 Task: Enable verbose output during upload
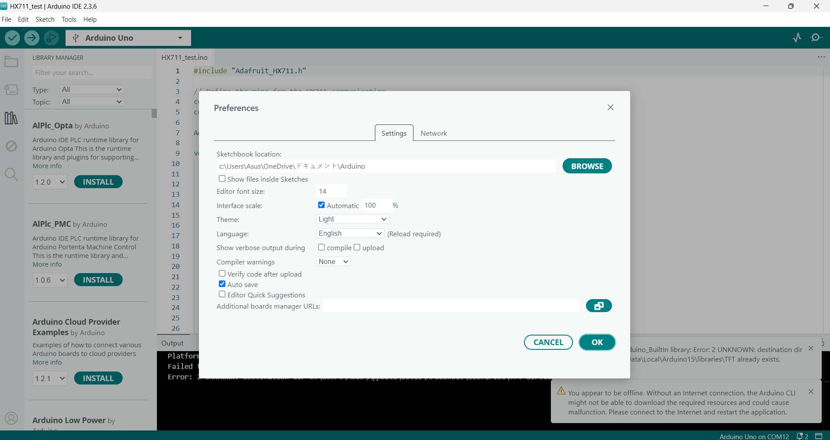point(357,247)
